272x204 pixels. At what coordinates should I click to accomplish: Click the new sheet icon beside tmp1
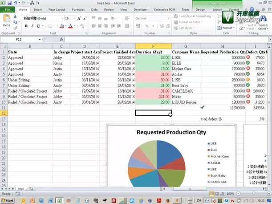point(31,189)
